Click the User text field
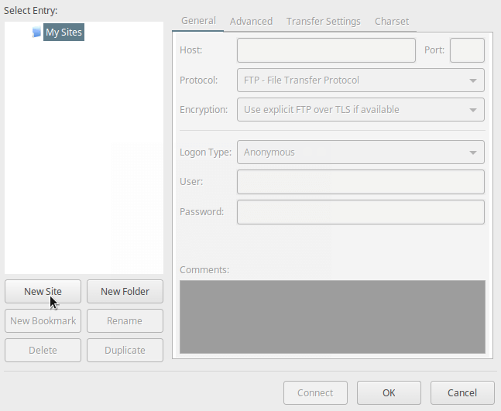Image resolution: width=501 pixels, height=411 pixels. click(360, 182)
